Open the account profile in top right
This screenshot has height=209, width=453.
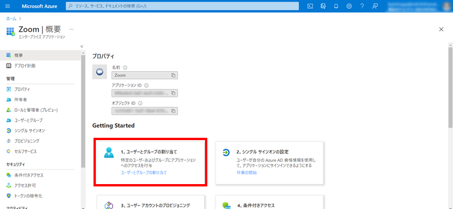pyautogui.click(x=419, y=6)
